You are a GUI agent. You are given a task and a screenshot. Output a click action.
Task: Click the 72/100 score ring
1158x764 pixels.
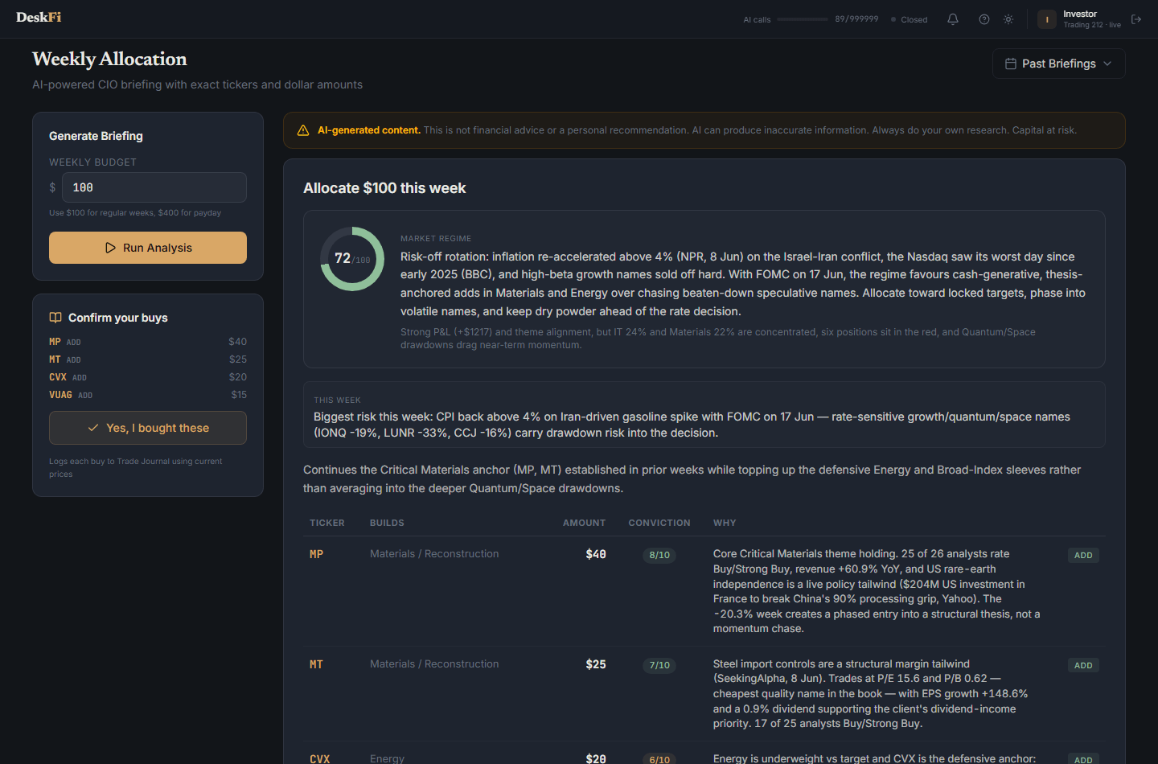(352, 259)
